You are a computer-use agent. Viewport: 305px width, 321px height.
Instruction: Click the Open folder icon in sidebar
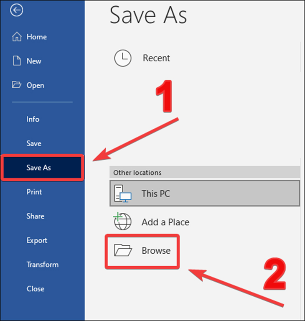pyautogui.click(x=16, y=84)
